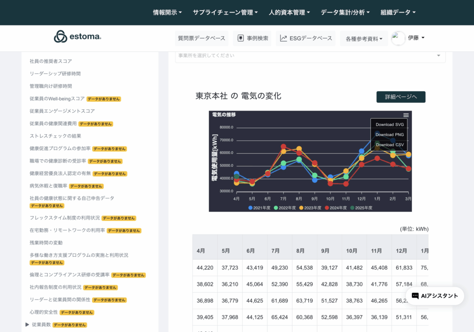Select ストレスチェックの結果 in sidebar
The height and width of the screenshot is (332, 474).
[55, 136]
